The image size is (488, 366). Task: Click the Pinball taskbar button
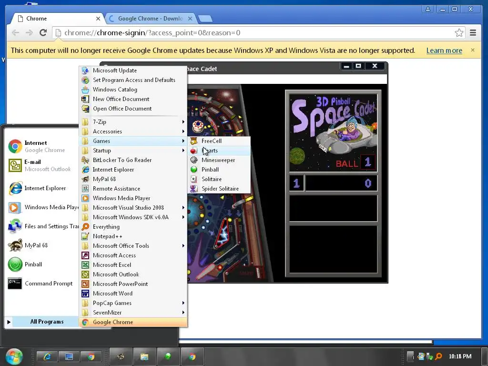tap(168, 356)
